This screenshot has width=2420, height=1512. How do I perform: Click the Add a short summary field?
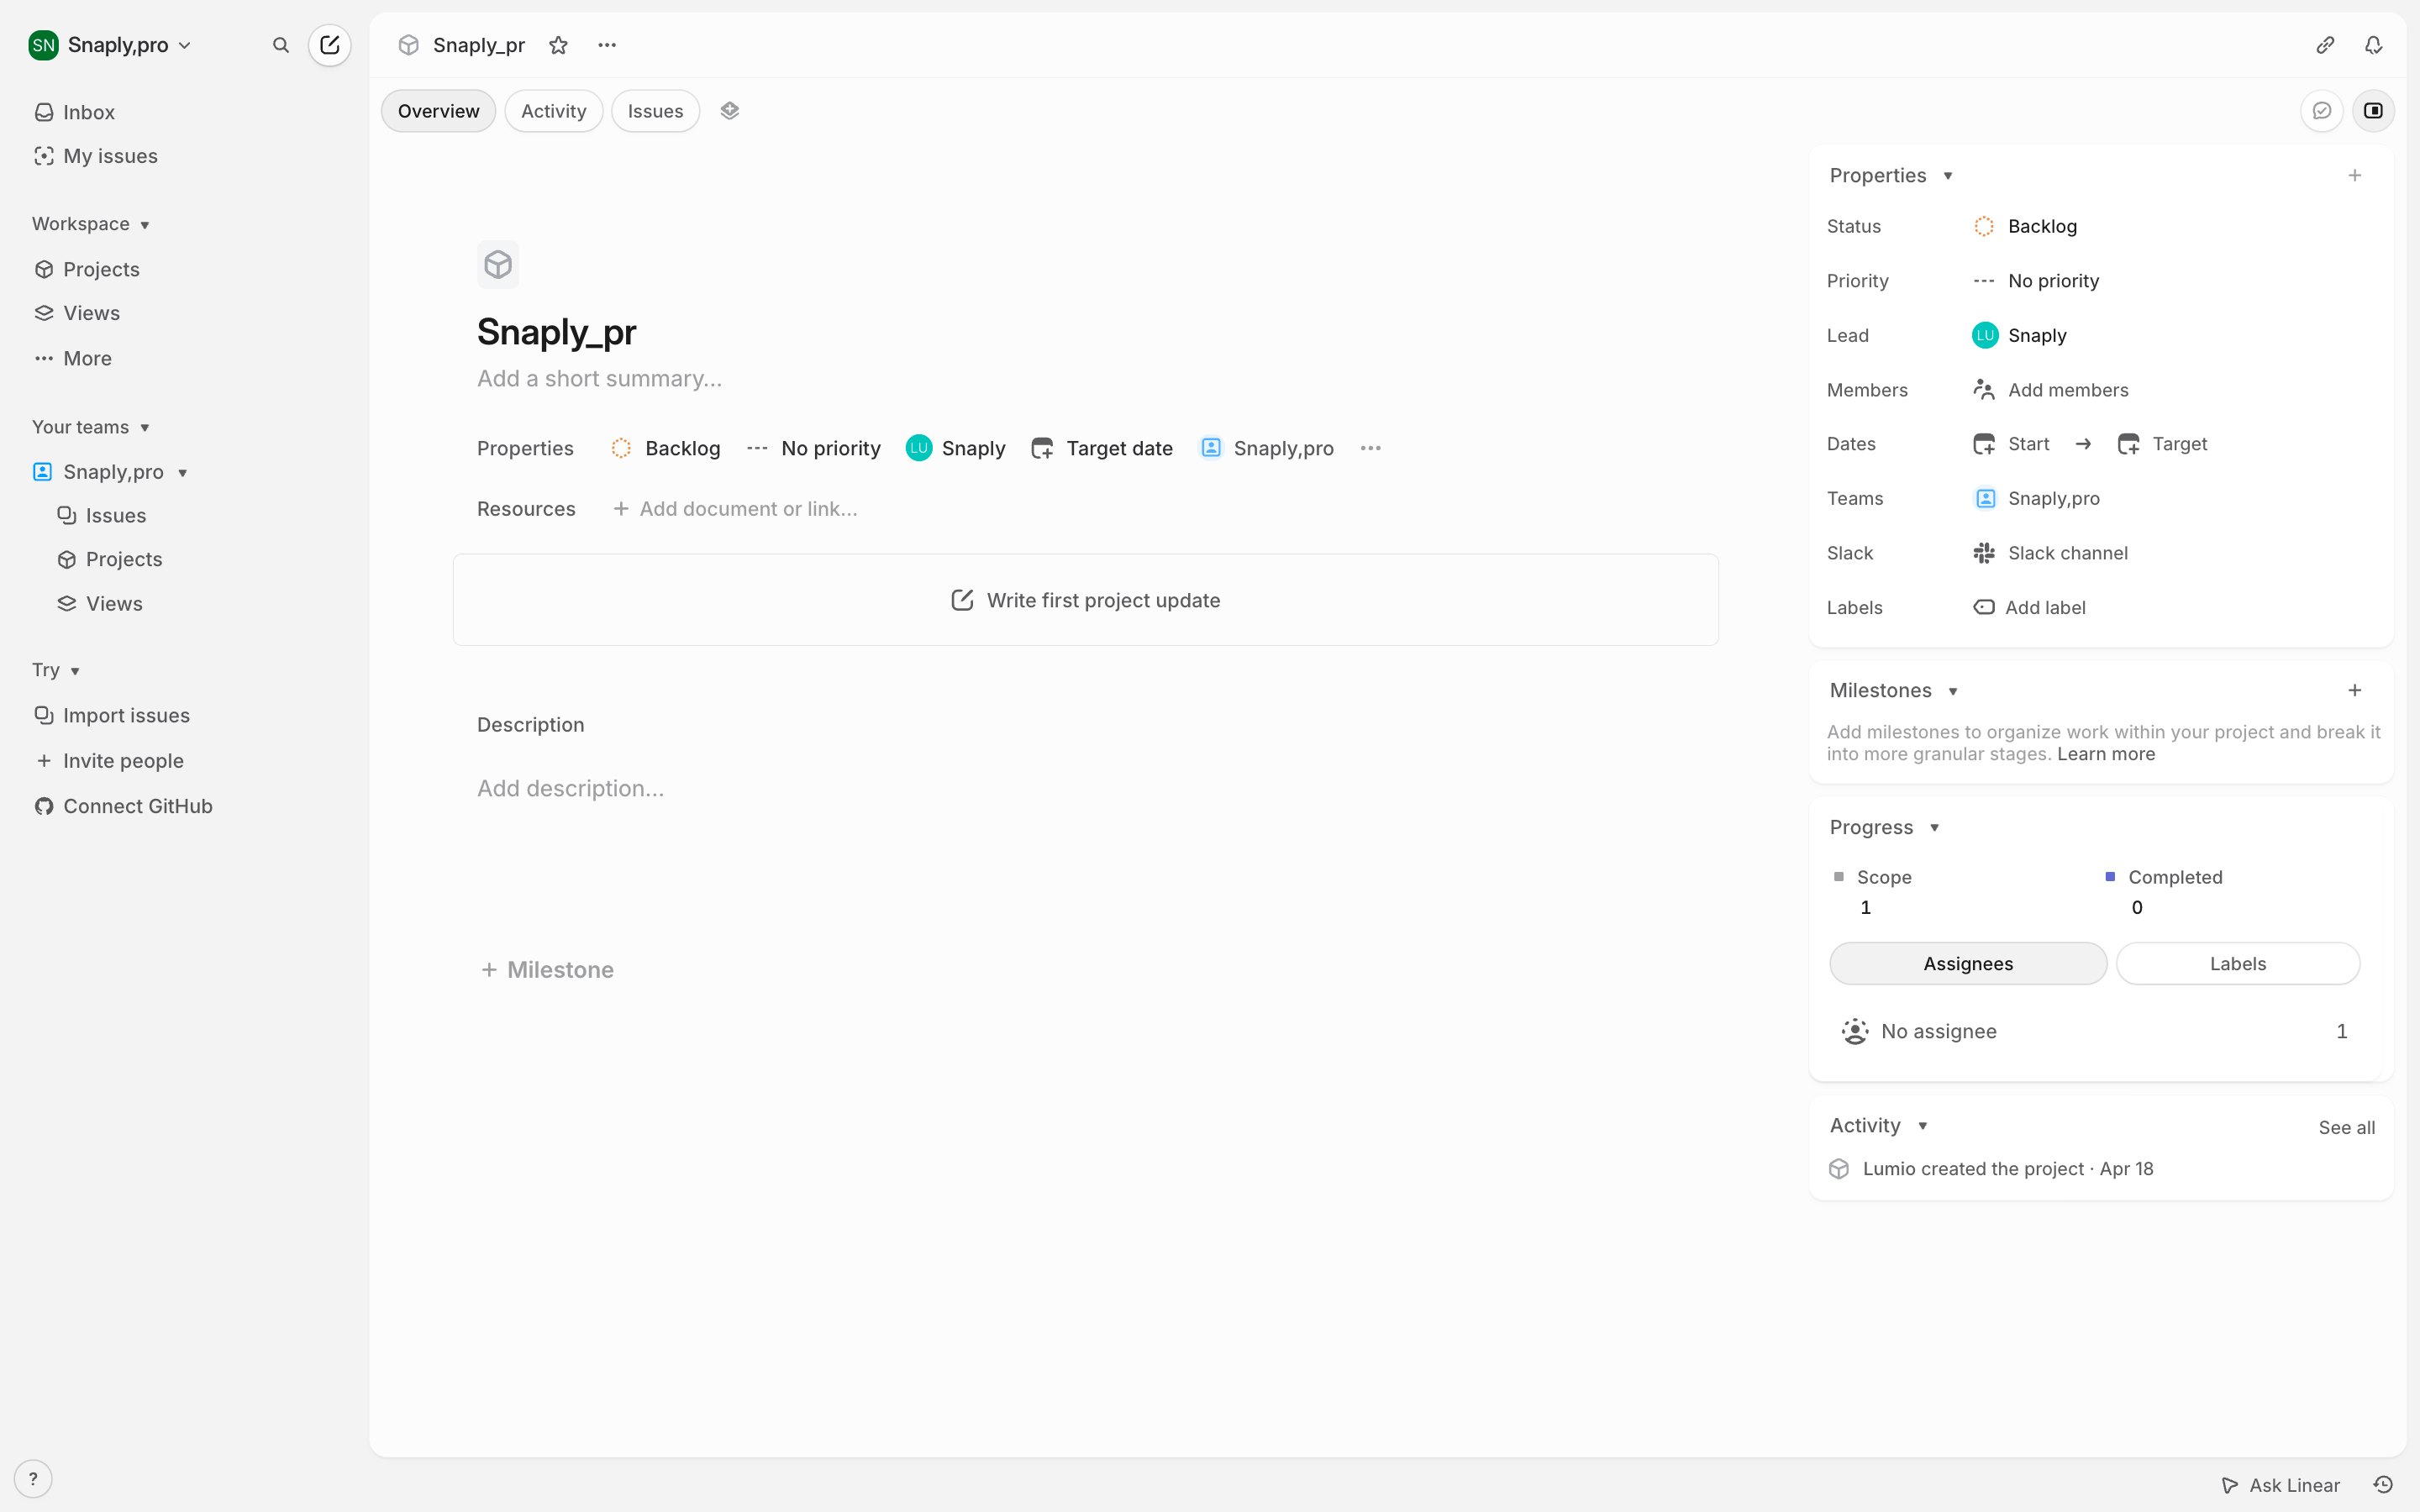tap(599, 379)
